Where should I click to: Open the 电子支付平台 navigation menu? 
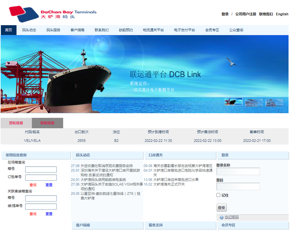pyautogui.click(x=184, y=30)
